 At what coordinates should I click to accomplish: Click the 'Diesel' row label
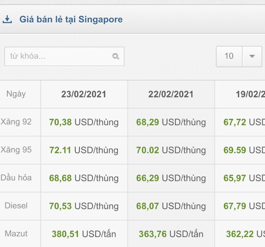coord(16,206)
